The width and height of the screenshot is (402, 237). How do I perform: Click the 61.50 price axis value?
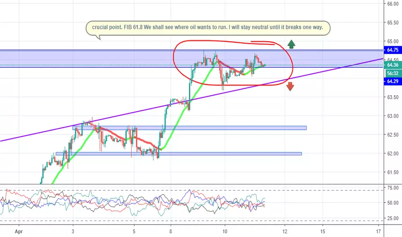point(393,172)
